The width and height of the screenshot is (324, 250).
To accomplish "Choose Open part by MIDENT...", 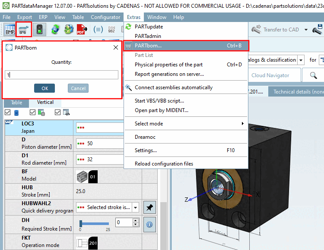I will point(186,110).
